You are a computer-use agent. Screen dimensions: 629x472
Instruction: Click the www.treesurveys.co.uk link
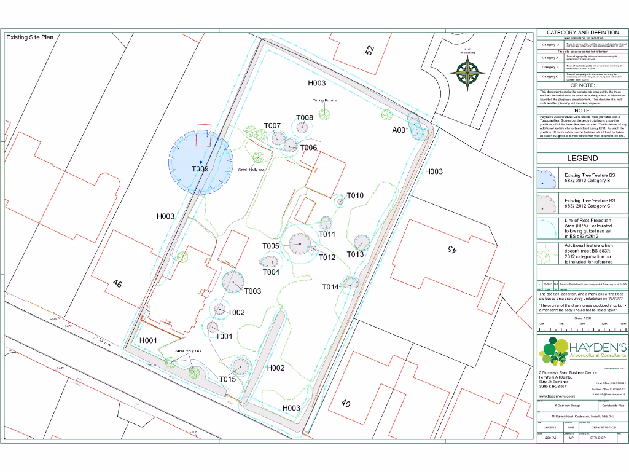[557, 396]
